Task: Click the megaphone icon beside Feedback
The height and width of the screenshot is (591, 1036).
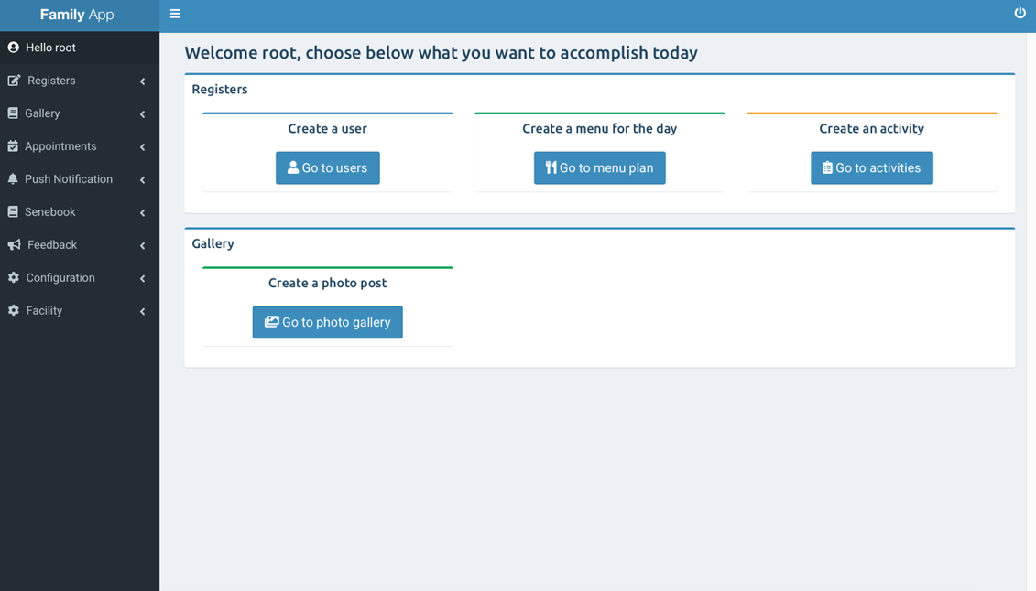Action: click(x=14, y=245)
